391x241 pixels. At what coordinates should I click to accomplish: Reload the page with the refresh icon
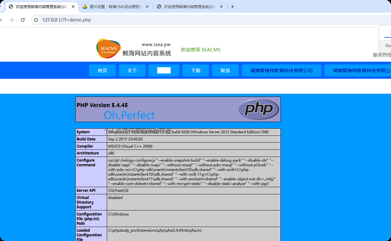[x=23, y=20]
